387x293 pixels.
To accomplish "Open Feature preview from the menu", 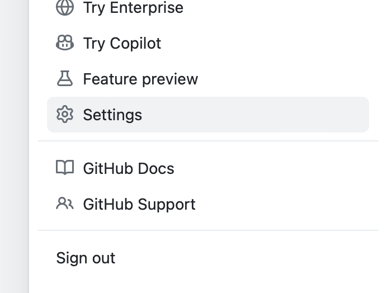I will [x=208, y=79].
